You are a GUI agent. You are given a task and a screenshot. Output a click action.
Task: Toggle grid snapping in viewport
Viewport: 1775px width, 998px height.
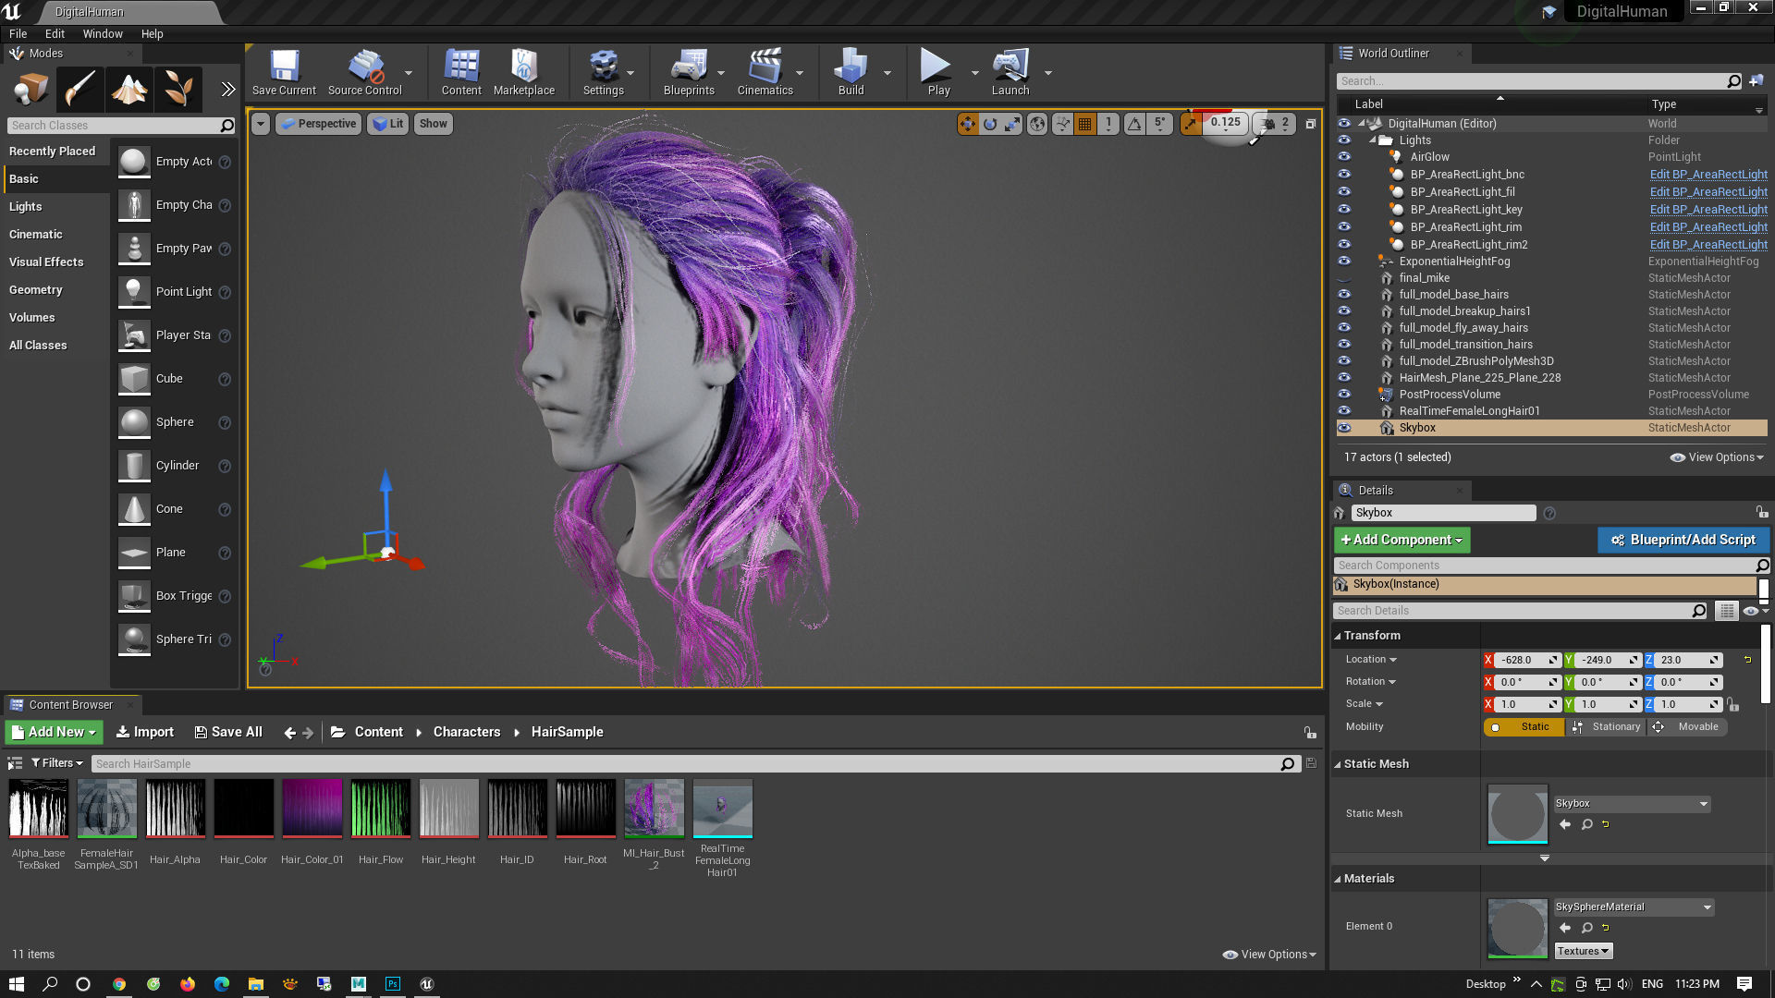pyautogui.click(x=1085, y=124)
